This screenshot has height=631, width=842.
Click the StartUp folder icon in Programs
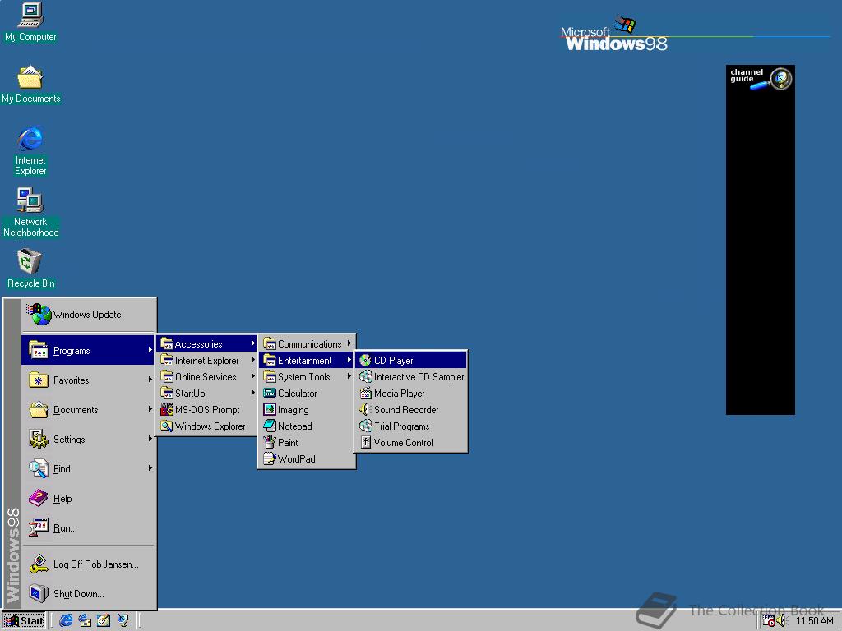[167, 393]
